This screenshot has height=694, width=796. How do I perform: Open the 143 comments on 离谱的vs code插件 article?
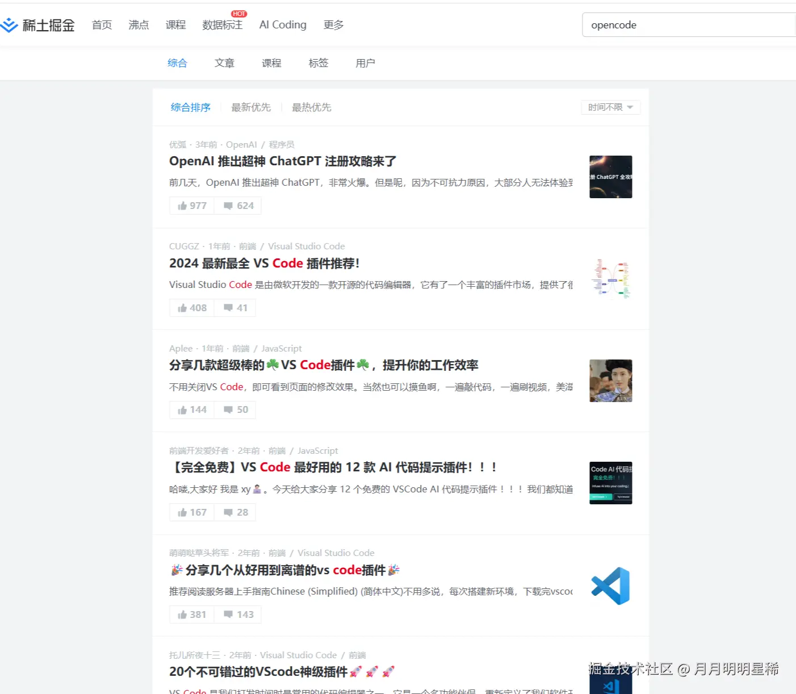tap(238, 614)
